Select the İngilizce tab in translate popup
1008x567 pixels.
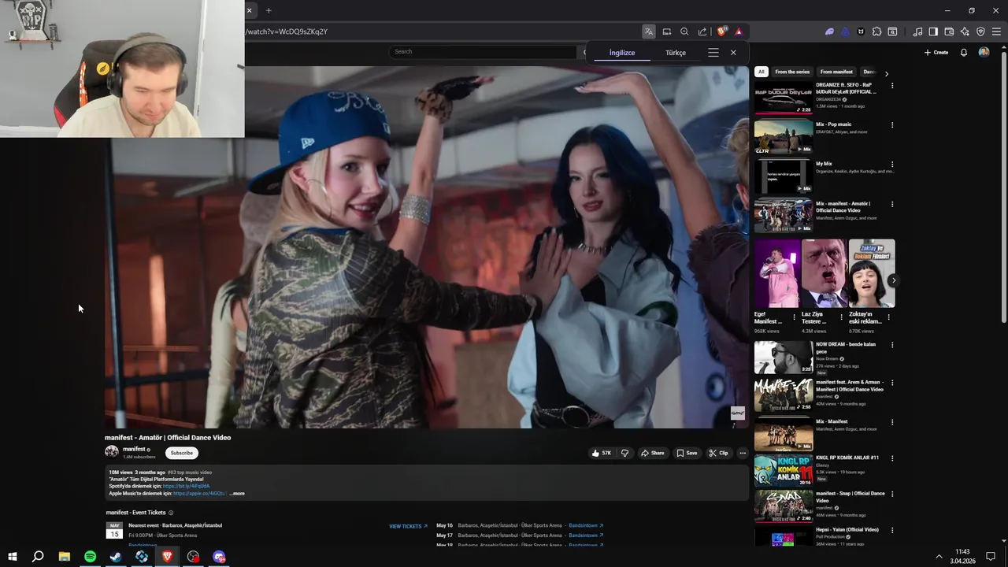click(622, 53)
